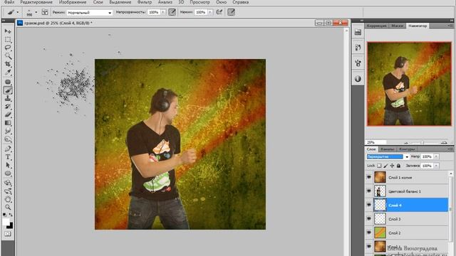456x256 pixels.
Task: Select the Ellipse shape tool
Action: pos(8,174)
